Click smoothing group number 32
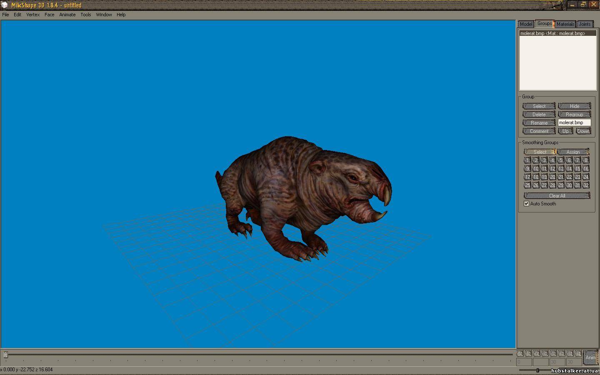 pos(586,185)
